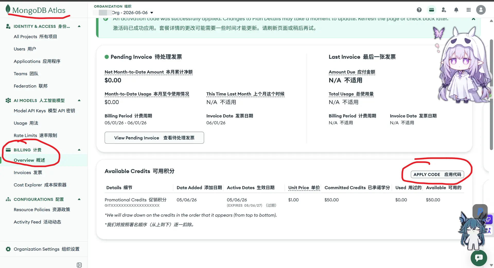Collapse the Configurations section
Screen dimensions: 494x268
(79, 199)
